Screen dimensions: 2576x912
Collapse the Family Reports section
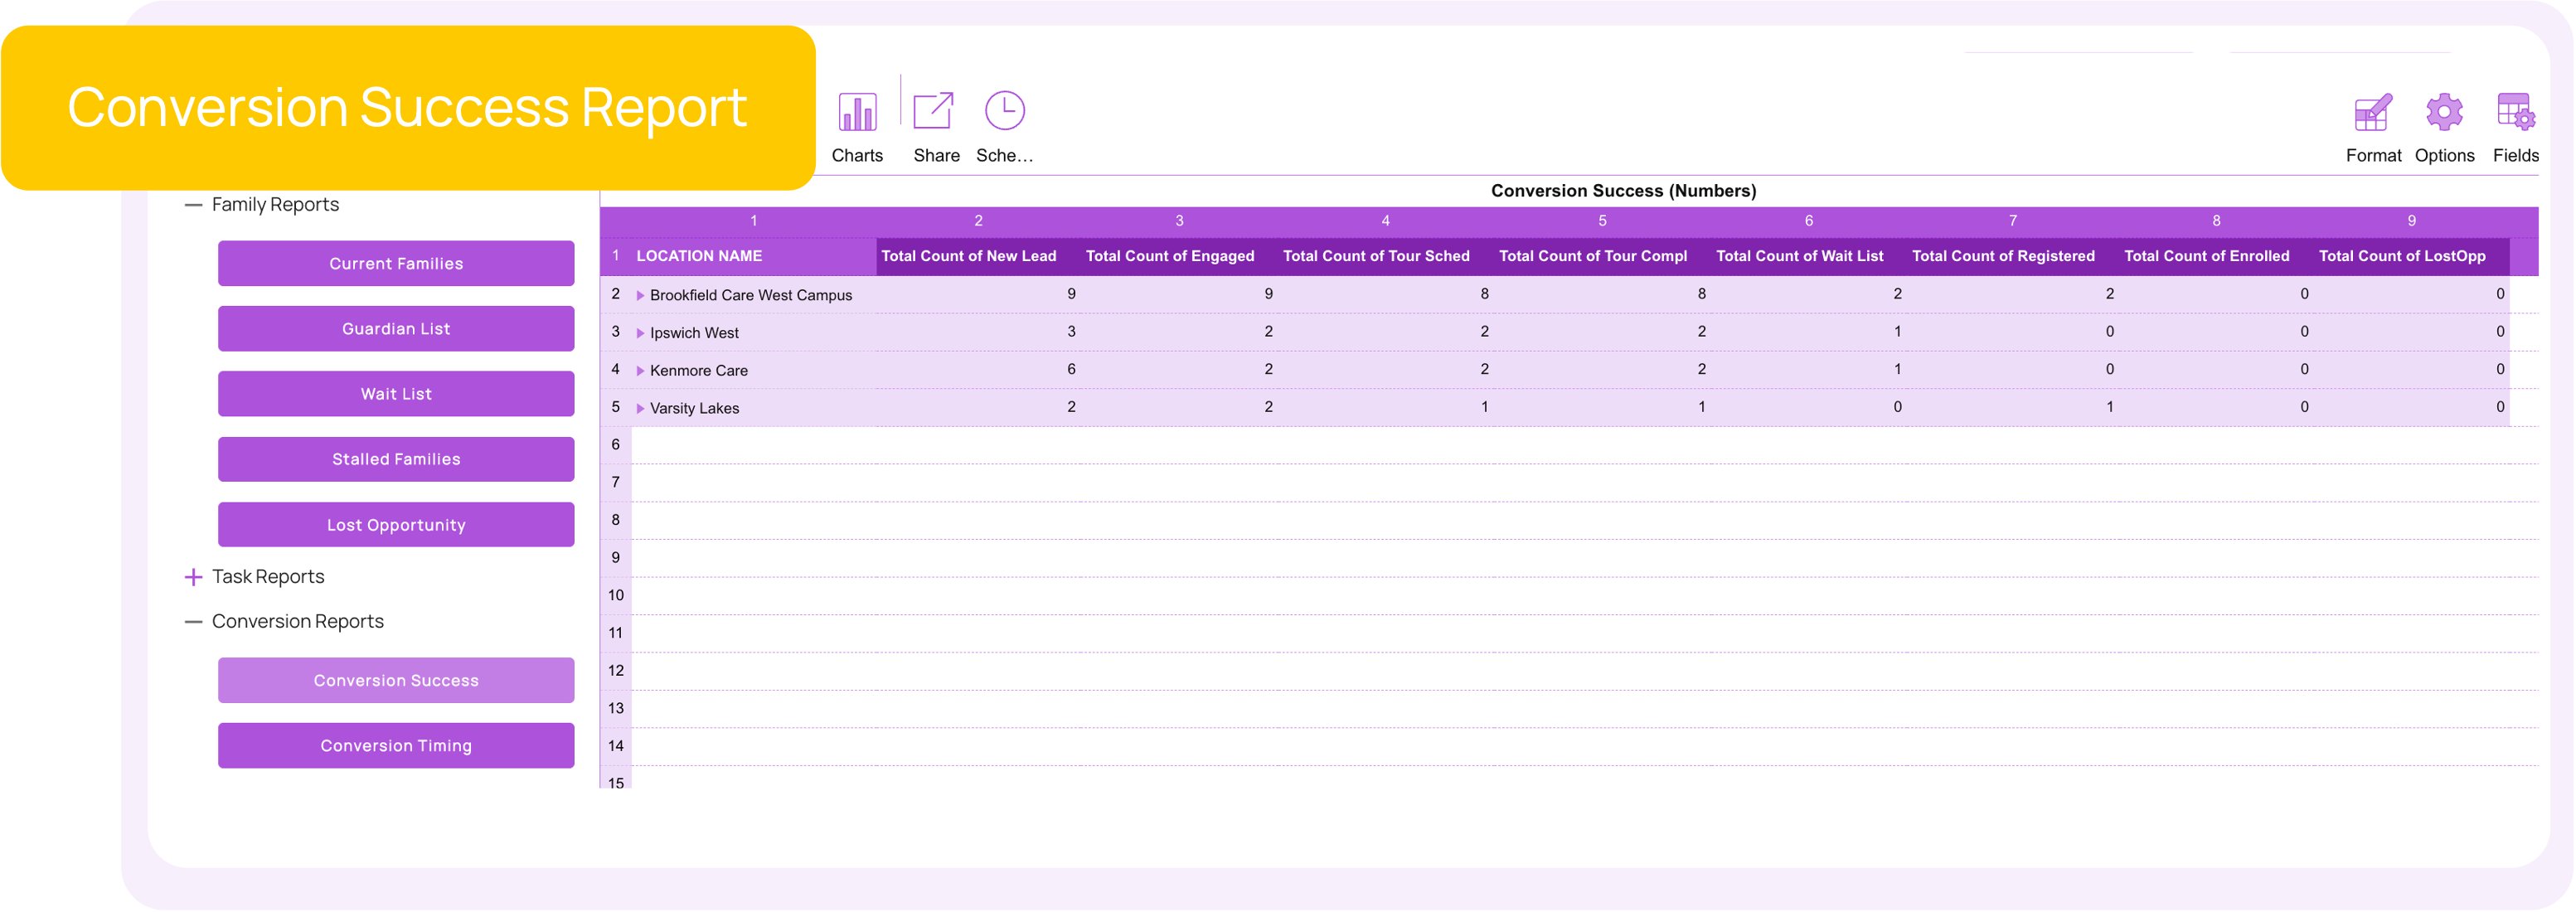(193, 205)
